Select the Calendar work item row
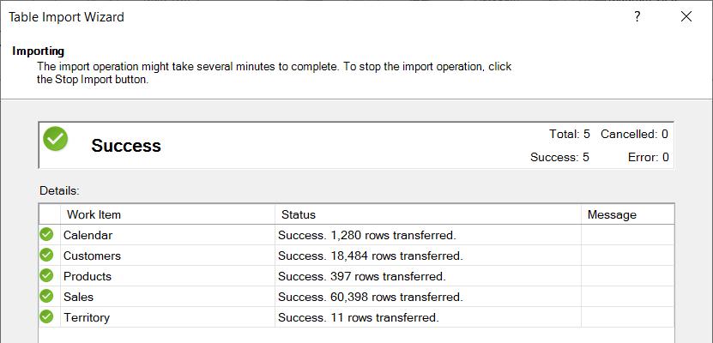713x343 pixels. (88, 235)
